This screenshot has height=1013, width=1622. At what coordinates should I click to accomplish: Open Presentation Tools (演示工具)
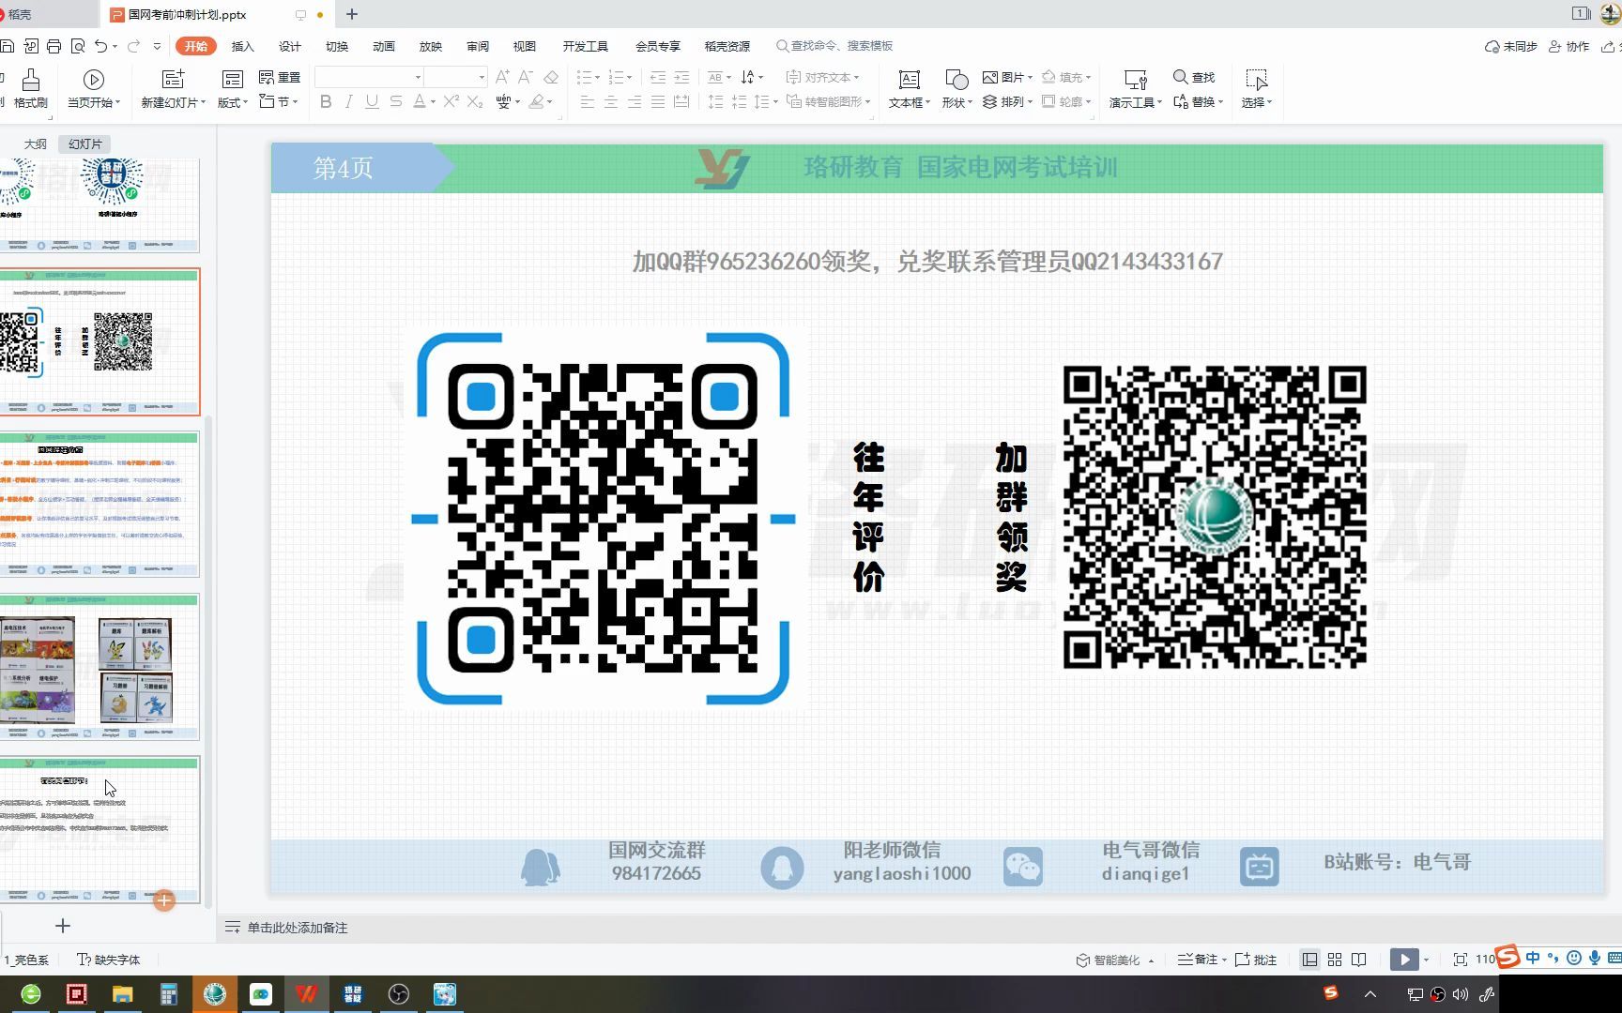(x=1136, y=89)
